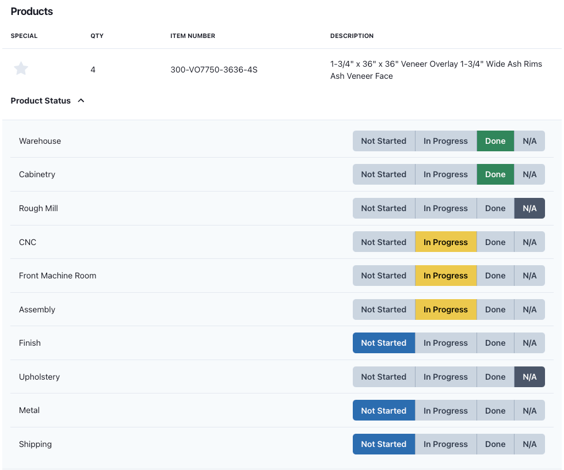Click item number 300-VO7750-3636-4S

point(214,70)
